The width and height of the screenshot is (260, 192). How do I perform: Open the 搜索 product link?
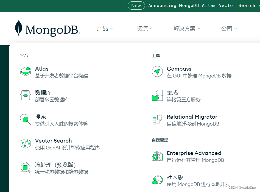click(40, 117)
